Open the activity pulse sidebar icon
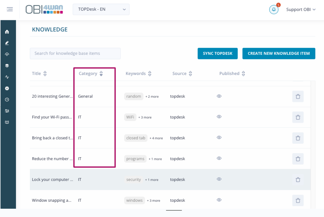324x217 pixels. [7, 77]
